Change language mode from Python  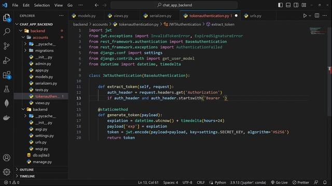coord(220,182)
